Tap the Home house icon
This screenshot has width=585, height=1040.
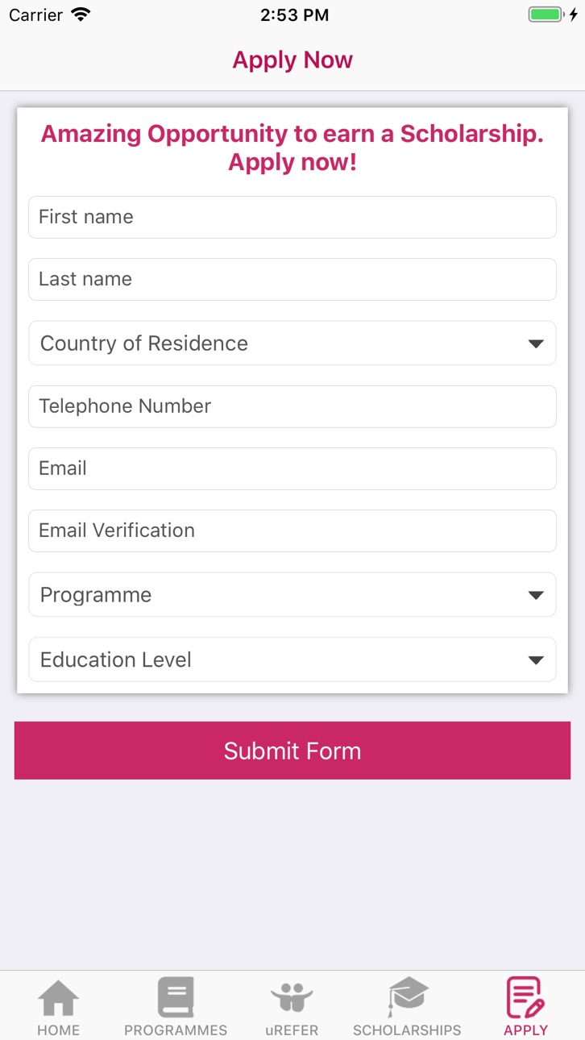point(59,998)
